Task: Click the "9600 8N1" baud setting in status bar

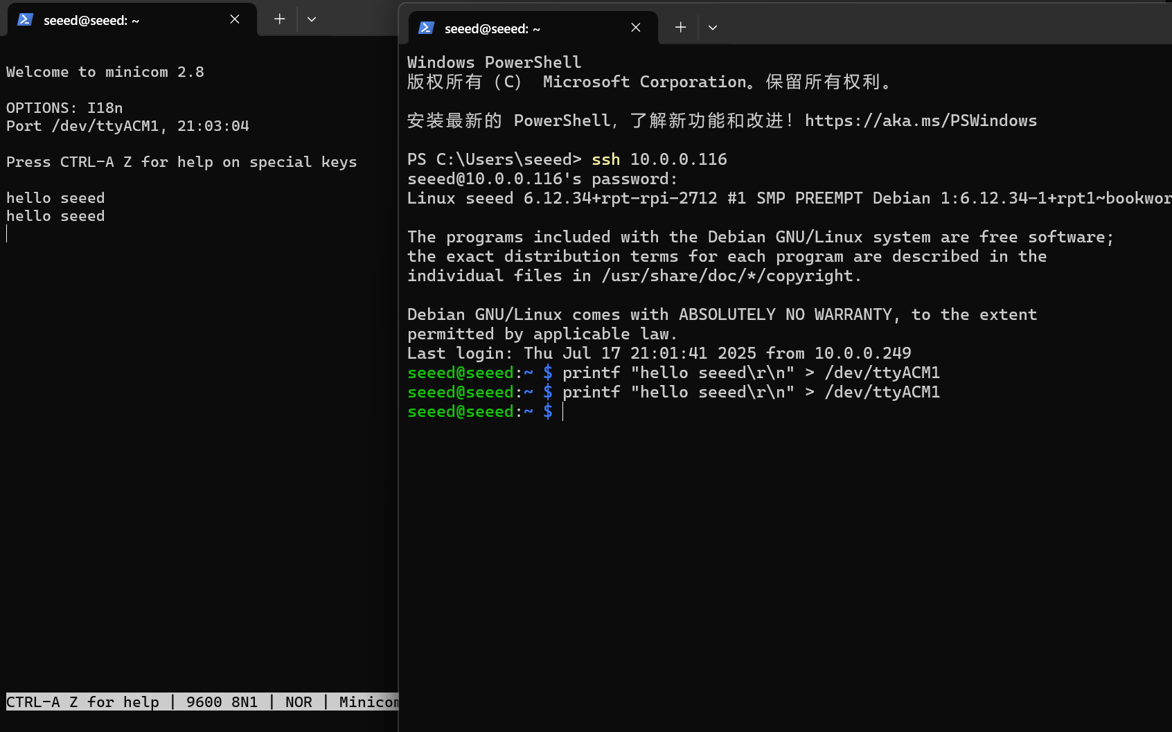Action: (222, 702)
